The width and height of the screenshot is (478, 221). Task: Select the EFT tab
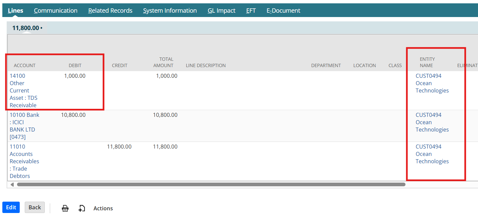(x=251, y=11)
